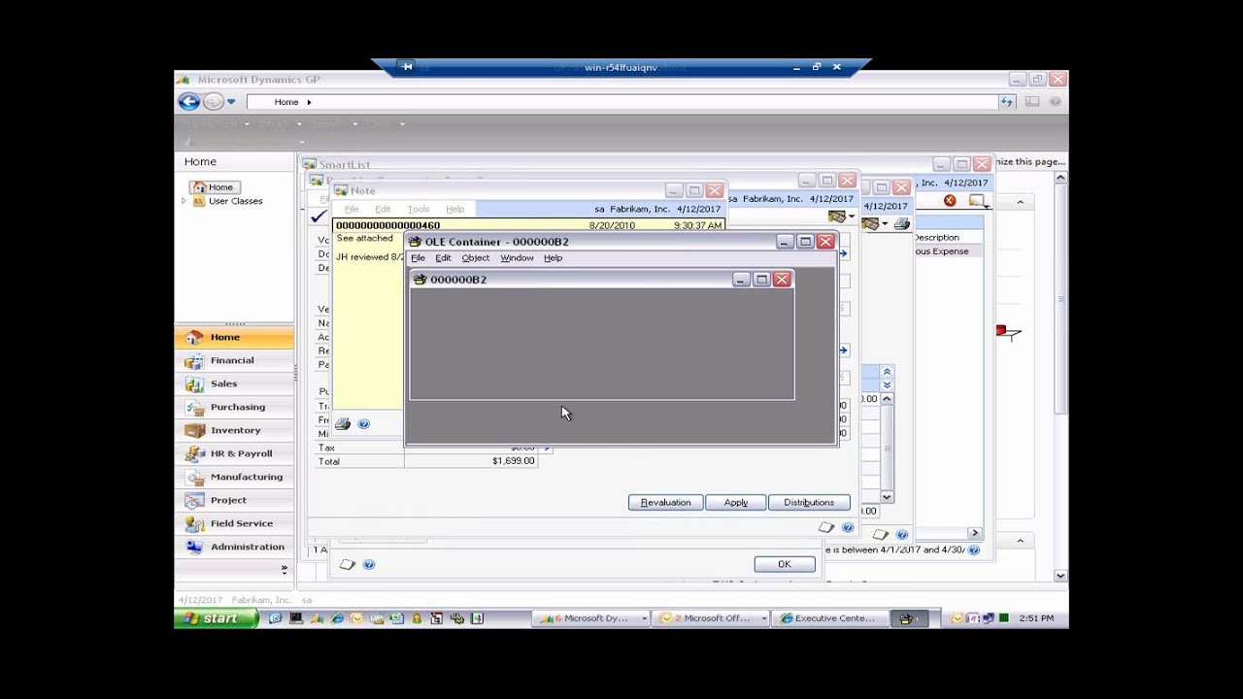Expand the User Classes tree node
Image resolution: width=1243 pixels, height=699 pixels.
click(x=184, y=201)
